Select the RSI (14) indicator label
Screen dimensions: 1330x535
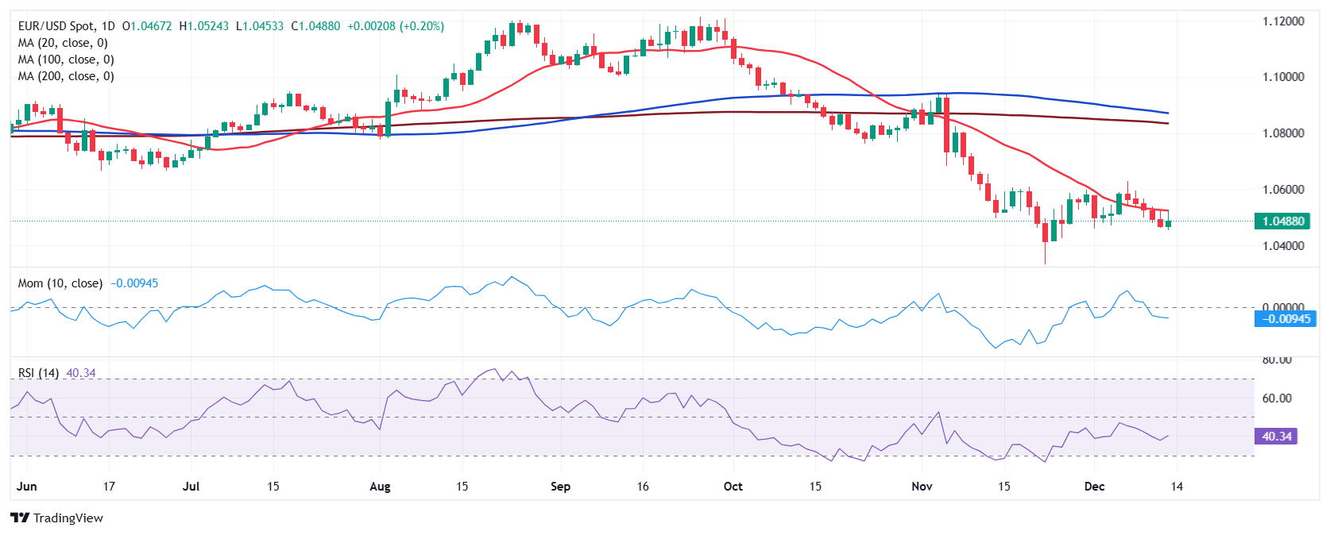pyautogui.click(x=38, y=373)
